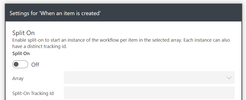This screenshot has width=246, height=100.
Task: Click the dark header bar of the settings dialog
Action: 123,13
